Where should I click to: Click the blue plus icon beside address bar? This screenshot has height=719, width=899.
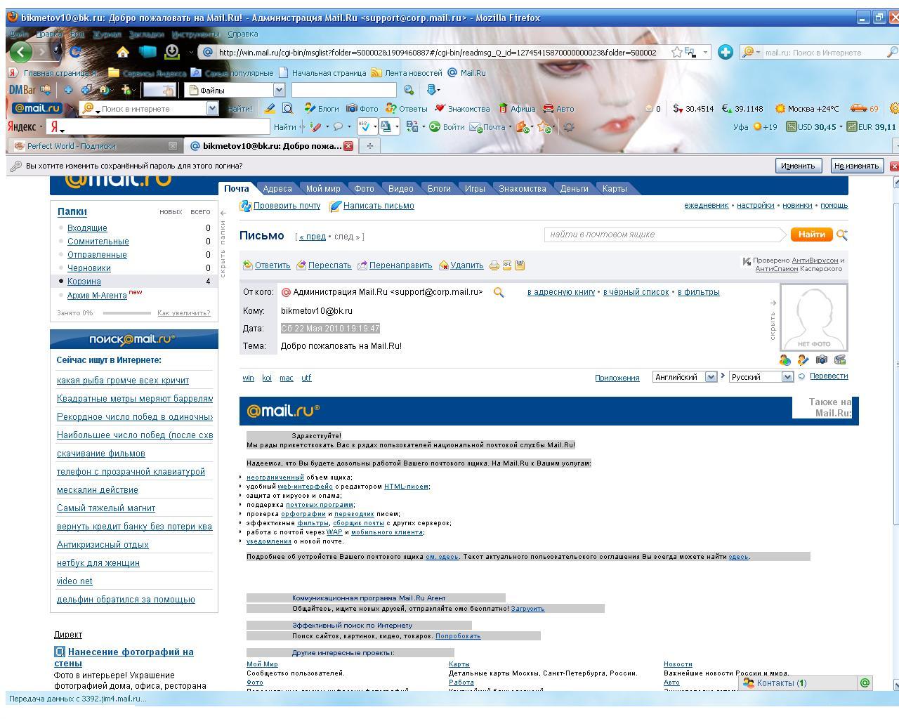tap(726, 52)
